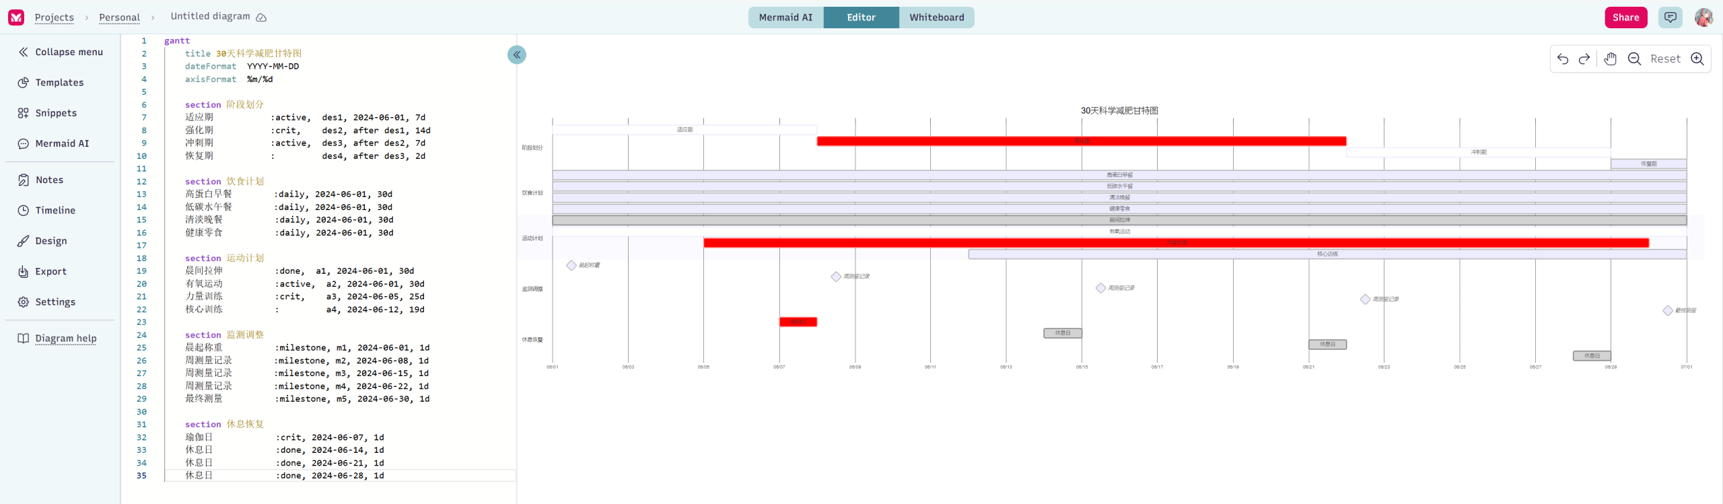The height and width of the screenshot is (504, 1723).
Task: Switch to the Whiteboard tab
Action: coord(936,17)
